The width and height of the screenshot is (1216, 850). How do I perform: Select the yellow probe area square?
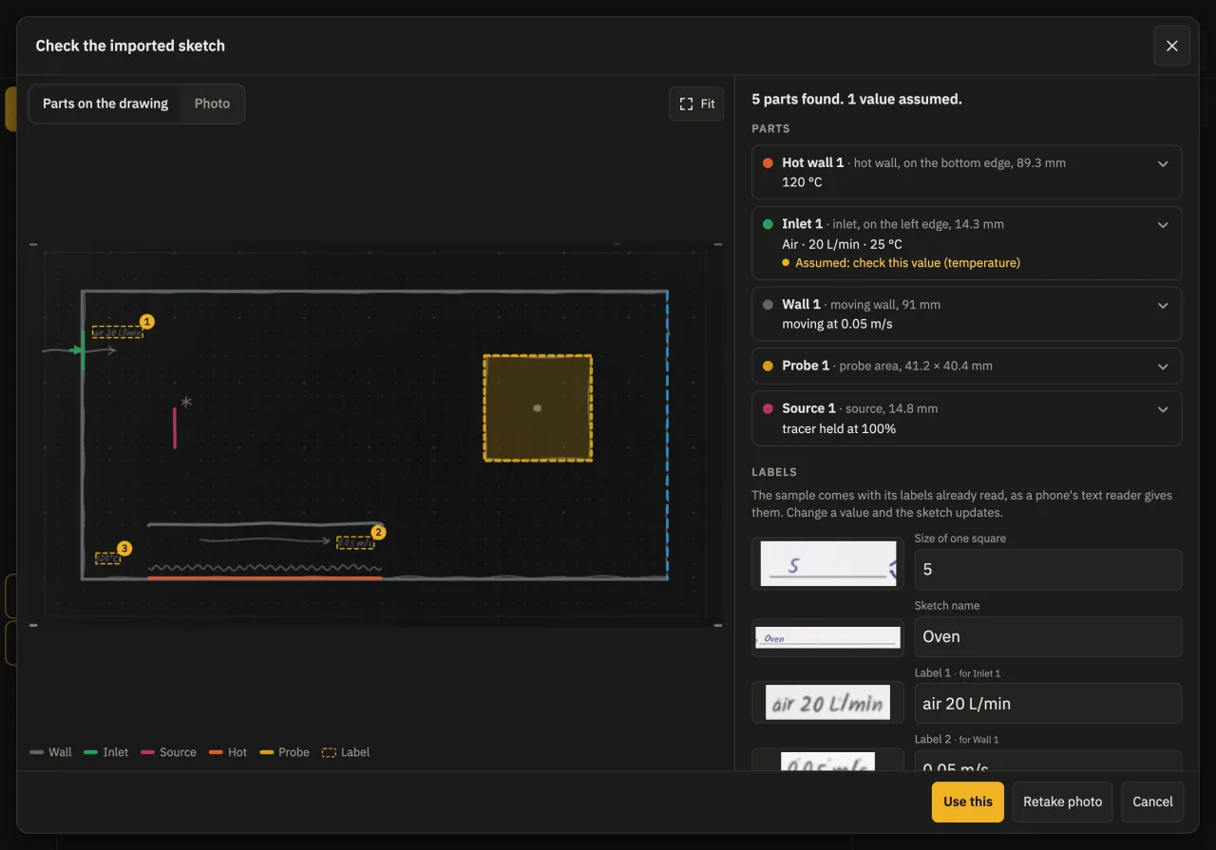tap(538, 408)
